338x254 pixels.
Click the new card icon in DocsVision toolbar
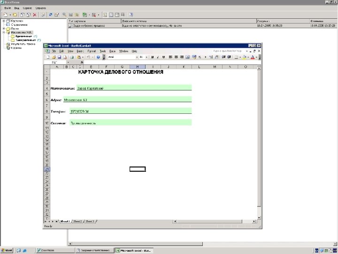[6, 15]
